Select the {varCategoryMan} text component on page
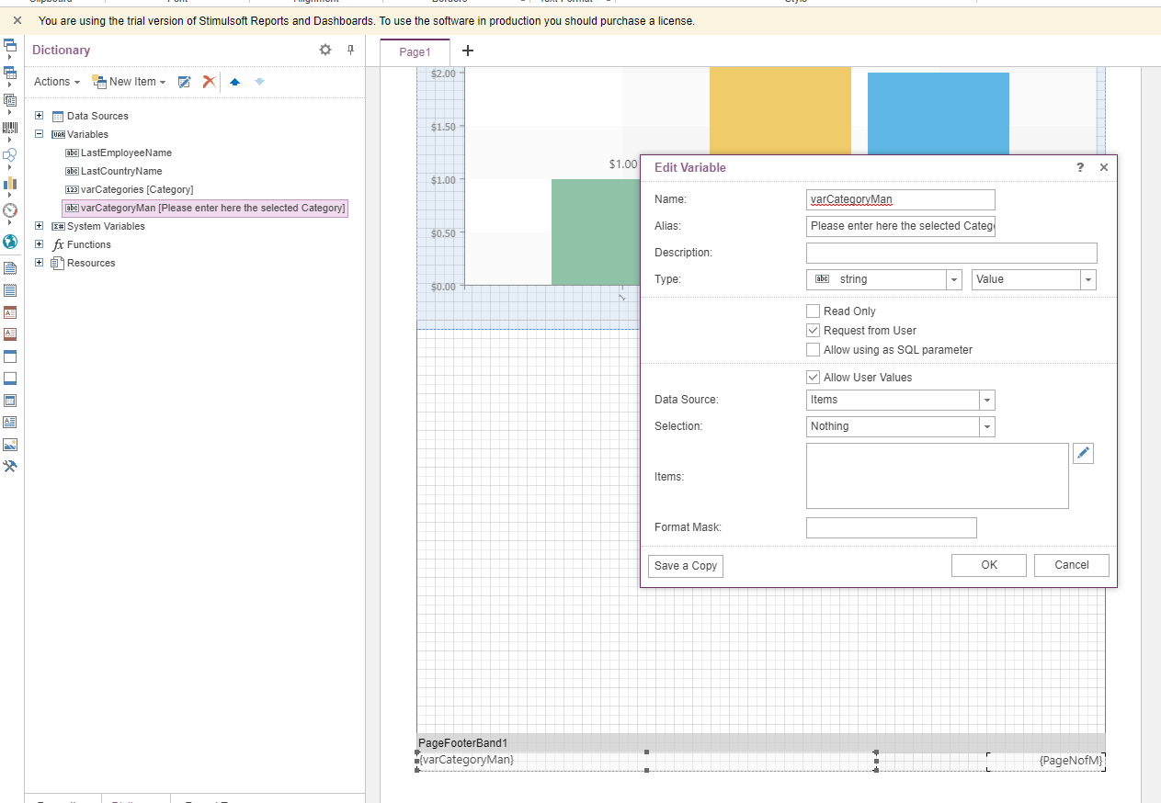The height and width of the screenshot is (803, 1161). pos(646,761)
